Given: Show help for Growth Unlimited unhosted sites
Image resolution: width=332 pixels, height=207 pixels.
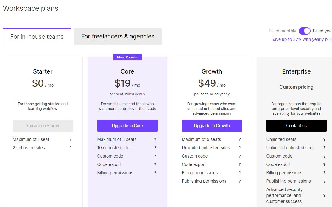Looking at the screenshot, I should click(x=240, y=148).
